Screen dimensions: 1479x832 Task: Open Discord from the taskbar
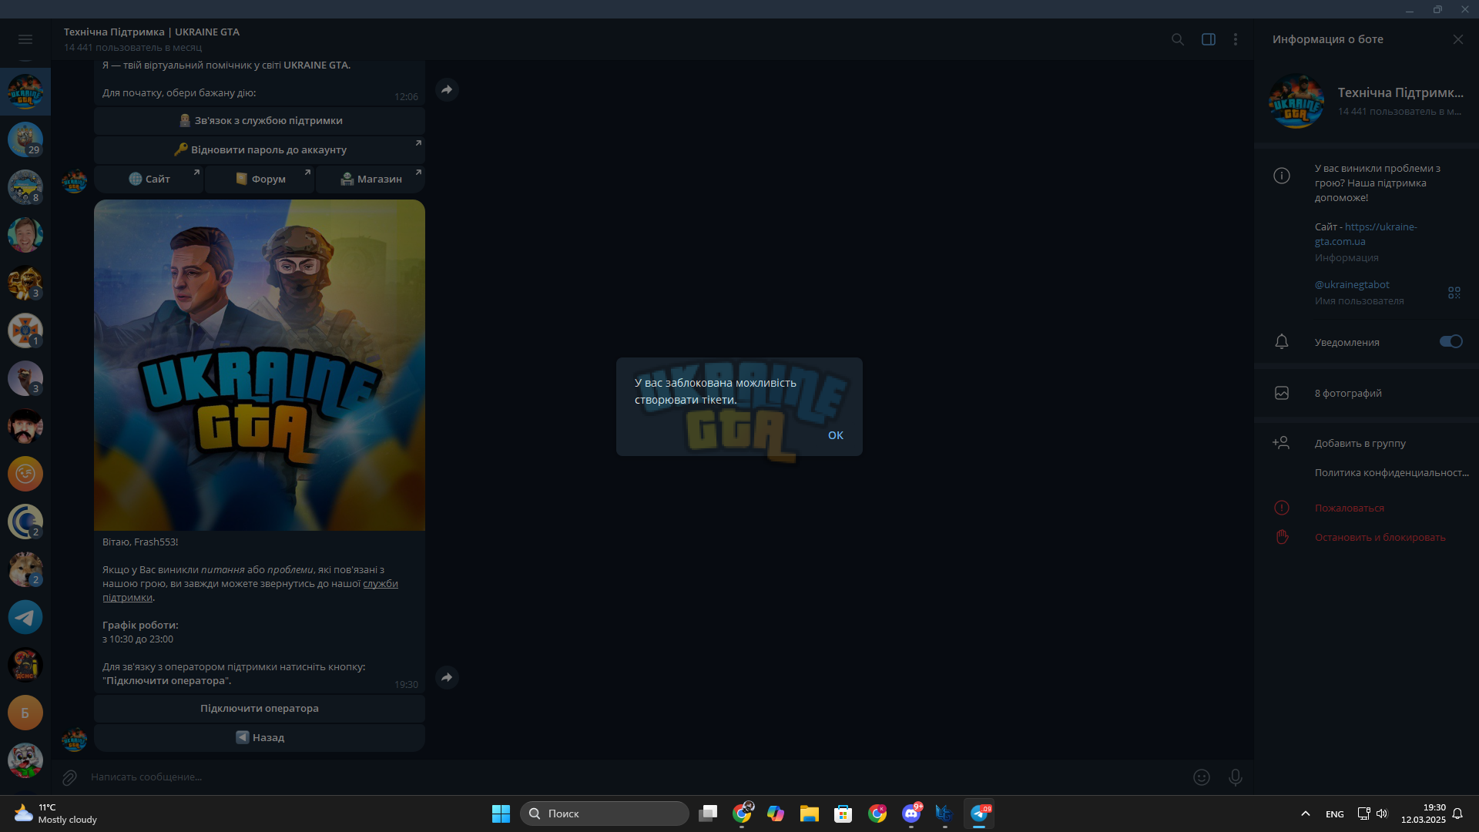tap(911, 814)
